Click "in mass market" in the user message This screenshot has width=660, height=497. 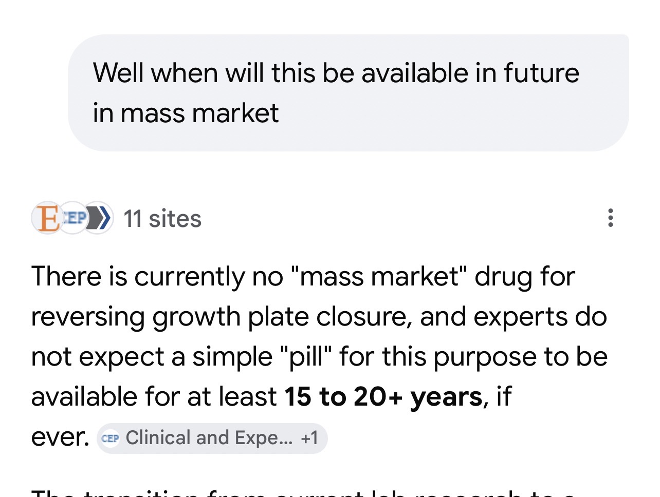(186, 113)
